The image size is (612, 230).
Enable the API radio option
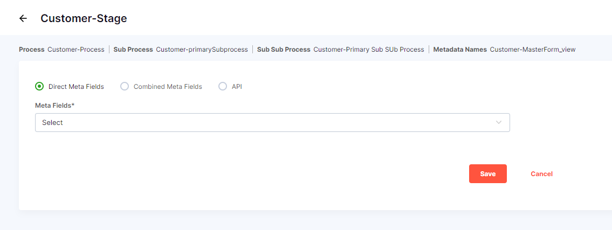click(x=223, y=86)
